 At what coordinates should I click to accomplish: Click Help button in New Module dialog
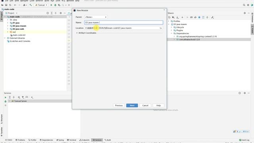(158, 105)
